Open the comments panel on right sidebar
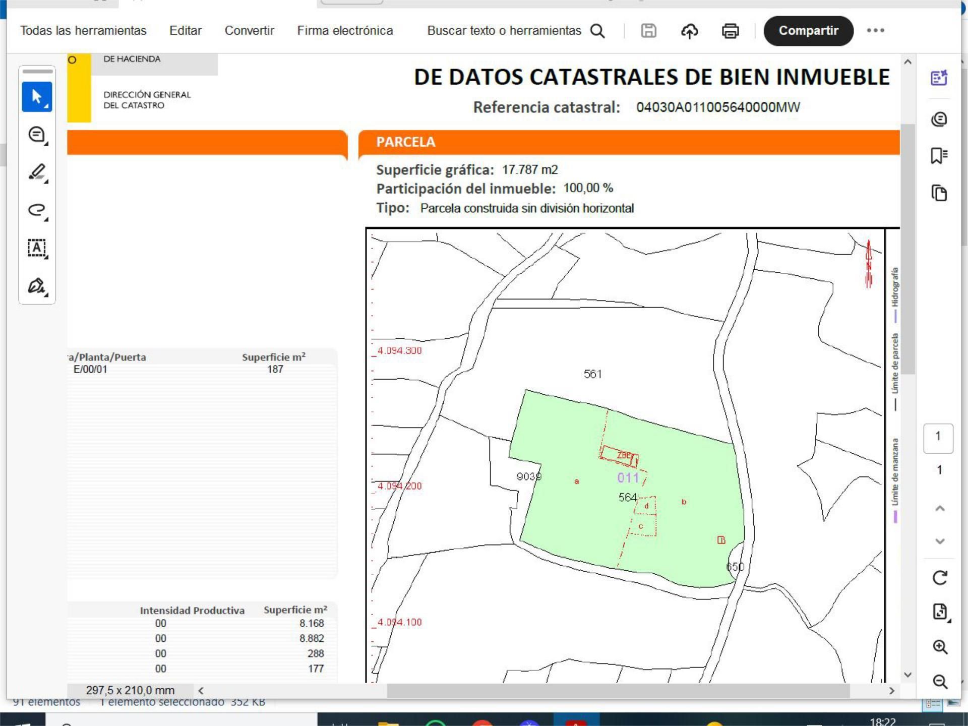Image resolution: width=968 pixels, height=726 pixels. [939, 119]
